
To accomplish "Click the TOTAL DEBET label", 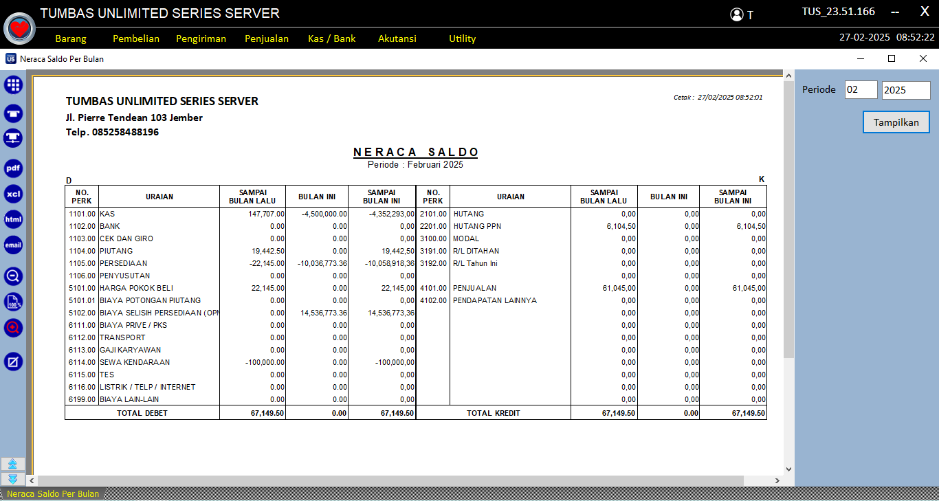I will pyautogui.click(x=142, y=413).
